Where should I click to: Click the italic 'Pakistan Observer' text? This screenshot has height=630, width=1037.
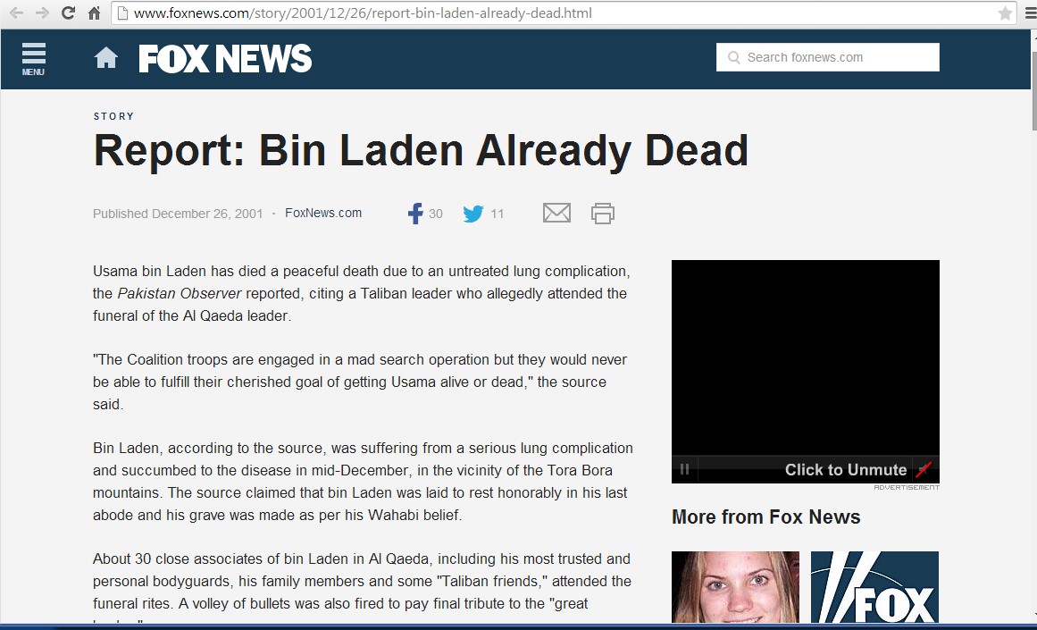coord(180,293)
